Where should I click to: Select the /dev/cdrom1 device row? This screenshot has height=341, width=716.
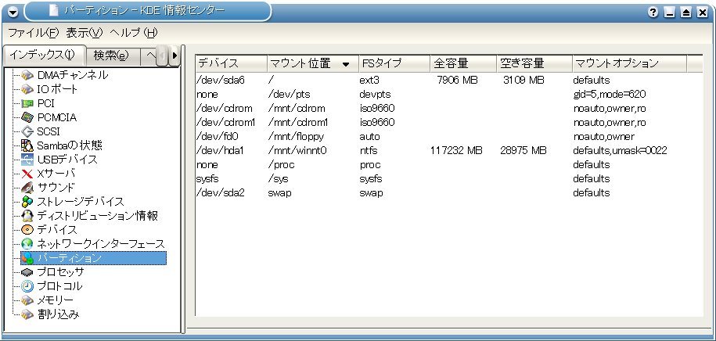coord(449,123)
